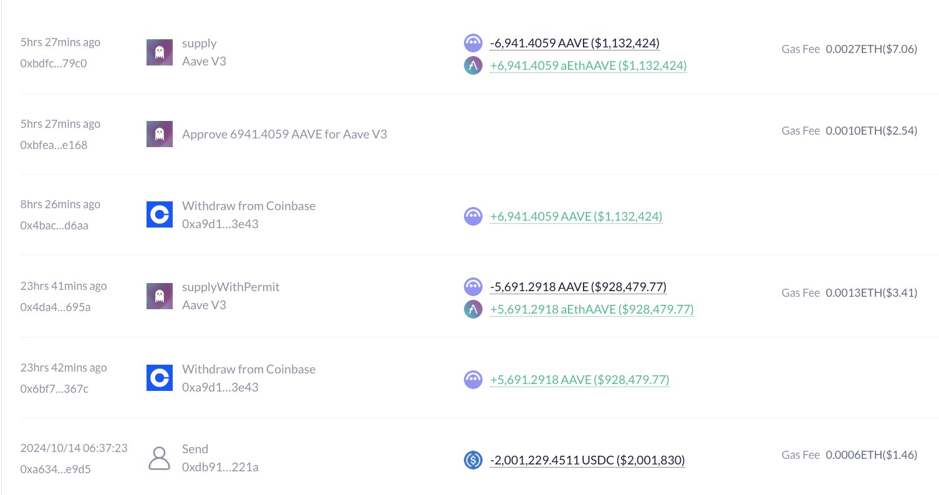Click the aEthAAVE token icon for +6,941.4059

(x=473, y=65)
